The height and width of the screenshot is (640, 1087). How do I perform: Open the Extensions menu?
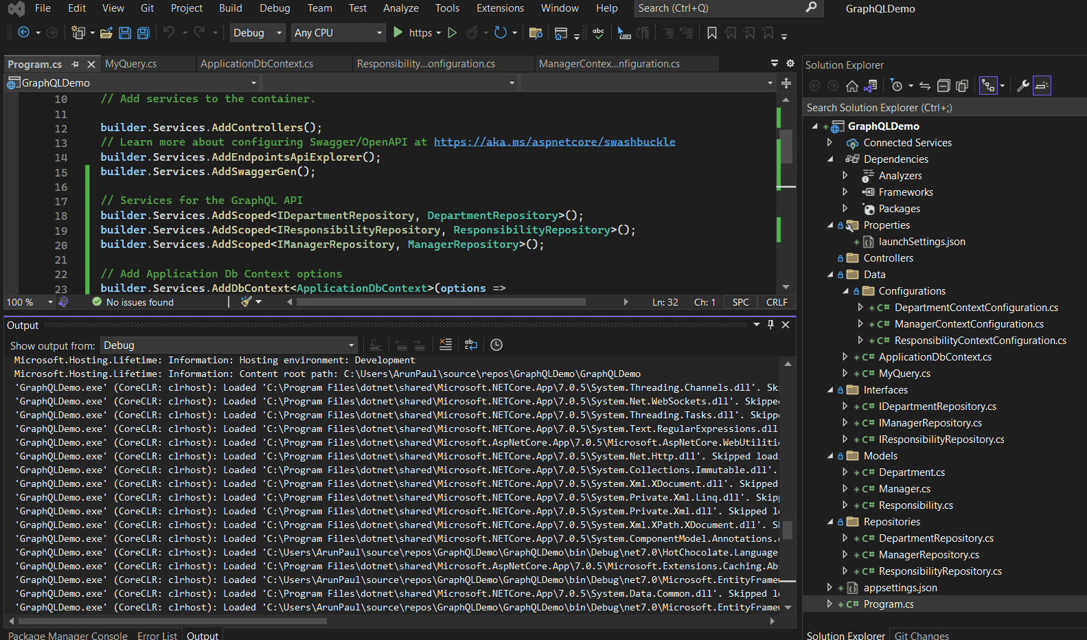pyautogui.click(x=499, y=8)
